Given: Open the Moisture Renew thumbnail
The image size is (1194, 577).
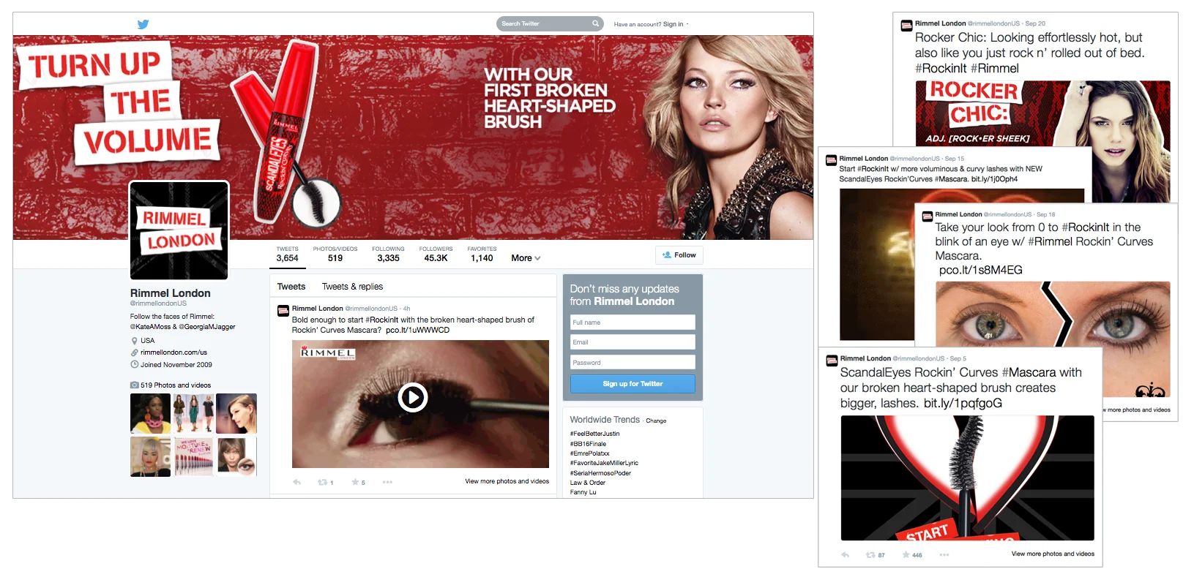Looking at the screenshot, I should [193, 456].
